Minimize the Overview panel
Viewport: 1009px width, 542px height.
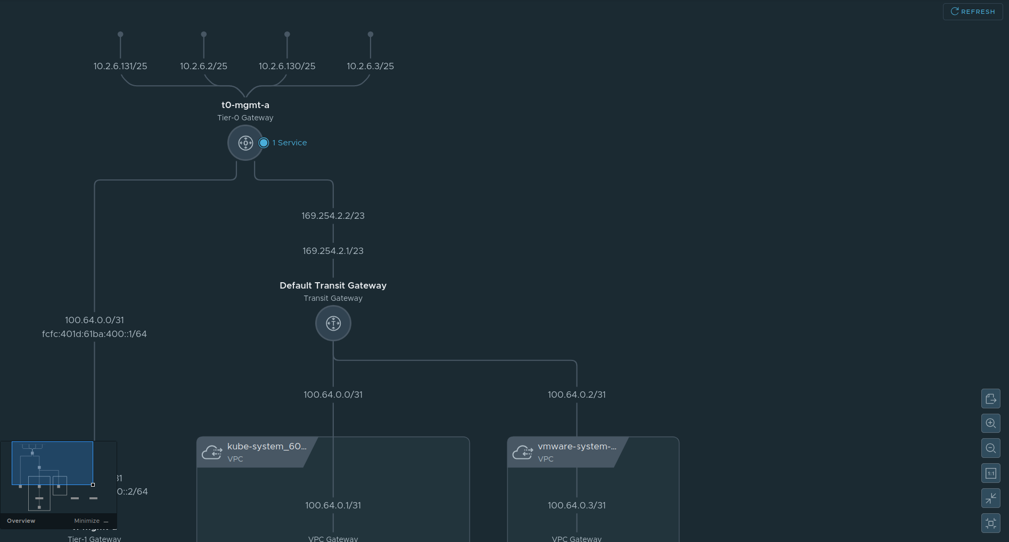(x=91, y=521)
